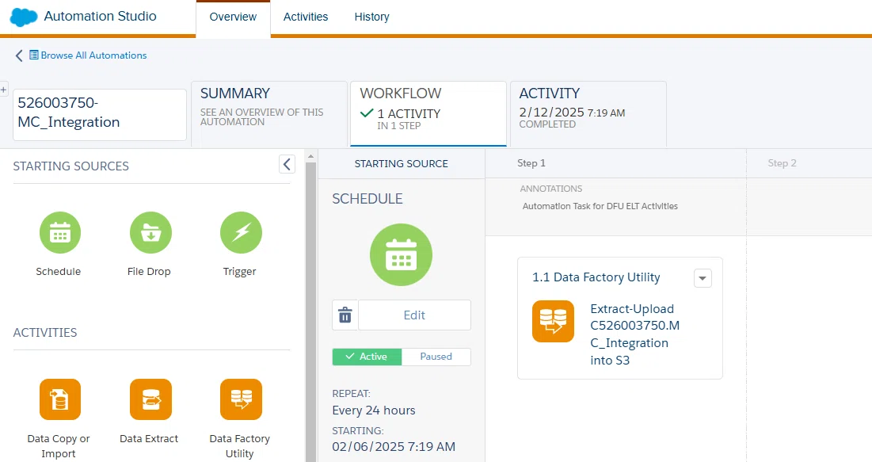Click the Salesforce cloud logo

coord(24,17)
